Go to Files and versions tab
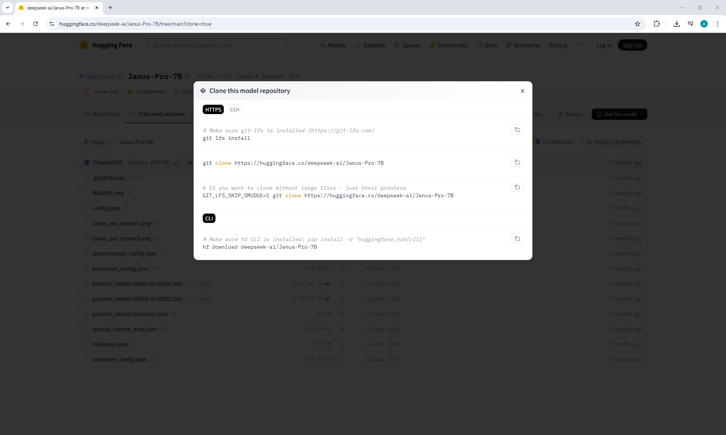Screen dimensions: 726x435 coord(161,114)
